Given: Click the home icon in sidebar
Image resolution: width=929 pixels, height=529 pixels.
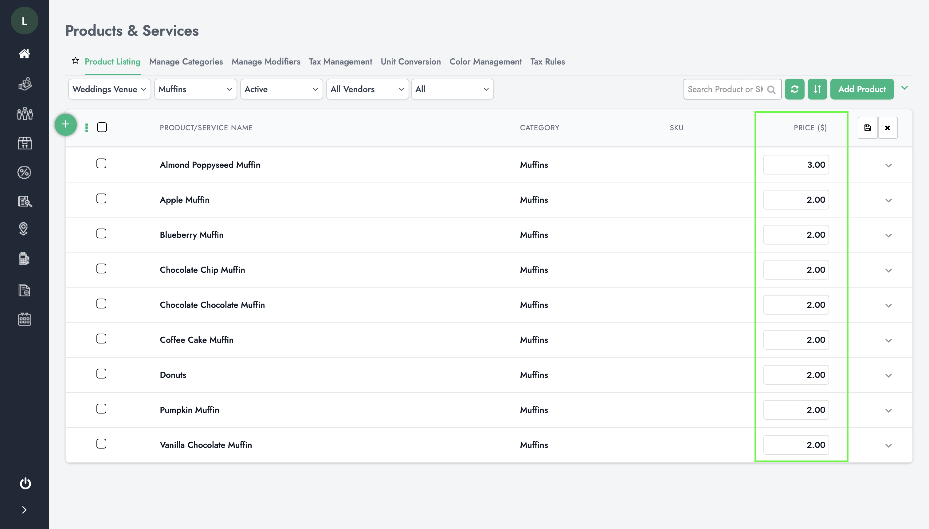Looking at the screenshot, I should 24,53.
